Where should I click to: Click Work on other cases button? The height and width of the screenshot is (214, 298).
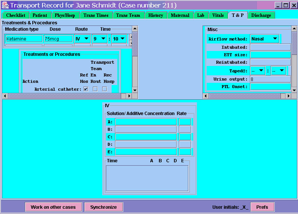53,207
